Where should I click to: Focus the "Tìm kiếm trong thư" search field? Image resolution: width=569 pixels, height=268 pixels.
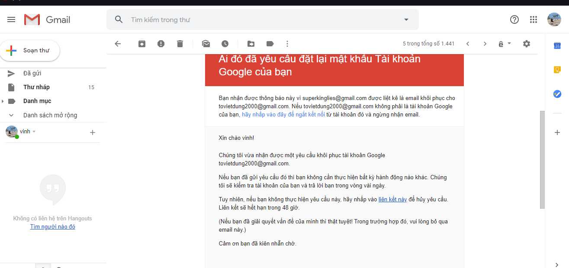tap(263, 19)
